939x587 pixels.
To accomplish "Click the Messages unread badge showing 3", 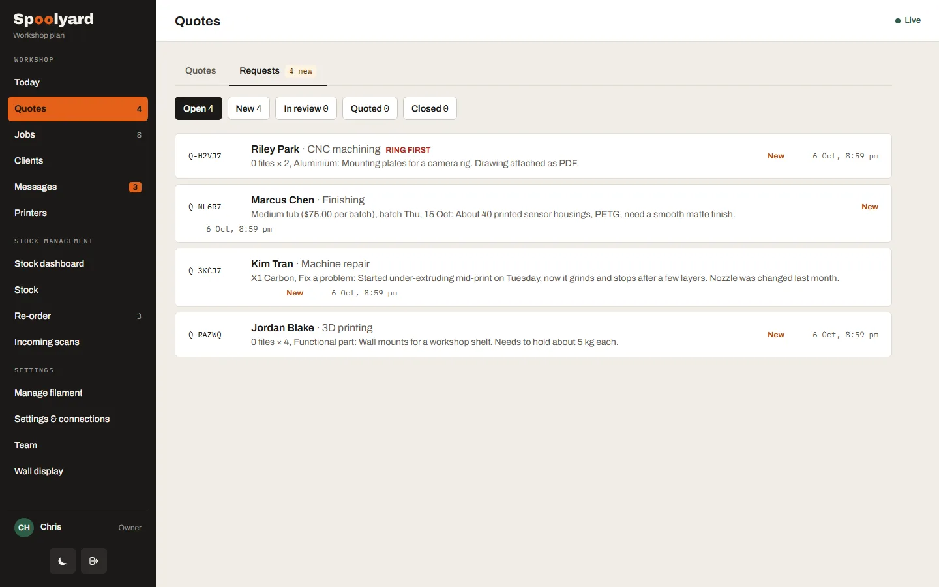I will tap(136, 187).
